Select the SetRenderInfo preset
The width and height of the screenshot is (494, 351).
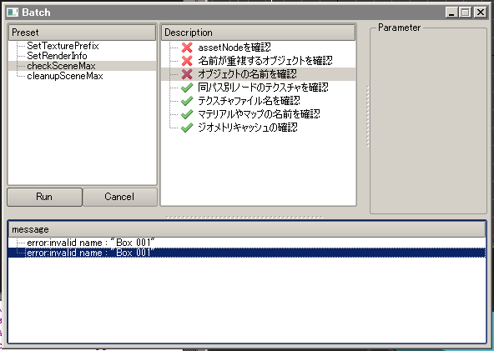click(57, 56)
